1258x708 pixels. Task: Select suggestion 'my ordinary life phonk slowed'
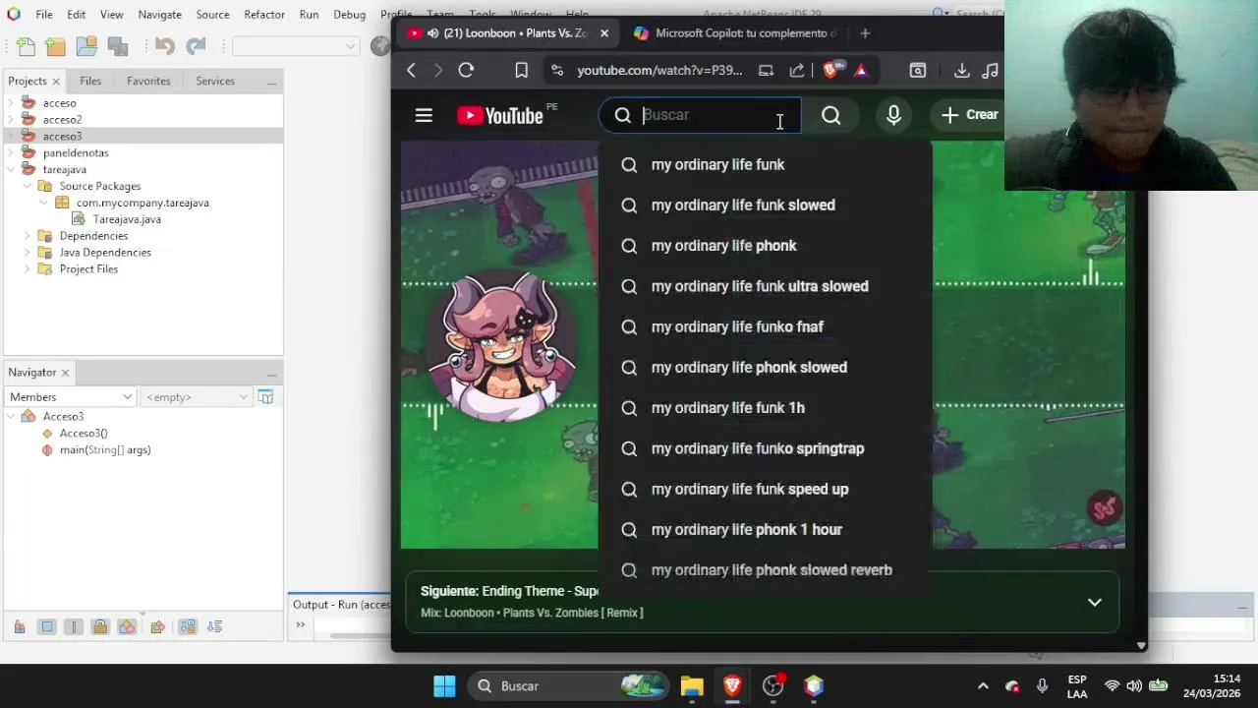pyautogui.click(x=765, y=368)
